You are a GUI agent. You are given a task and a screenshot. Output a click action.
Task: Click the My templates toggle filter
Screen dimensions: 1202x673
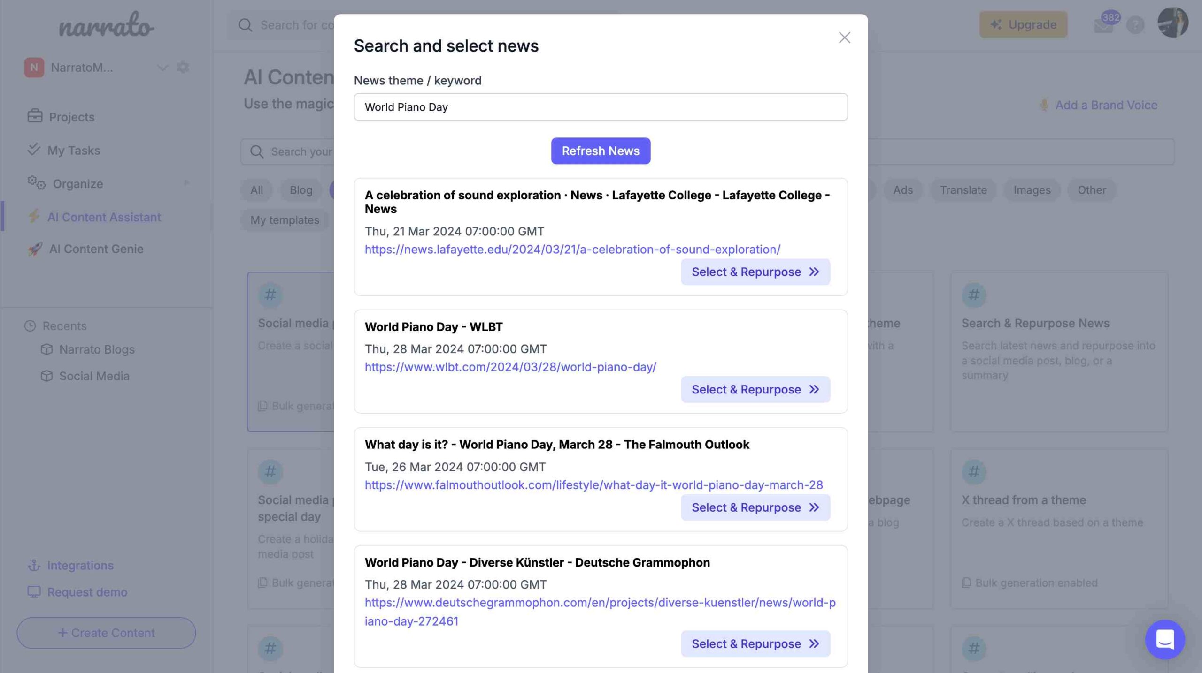pyautogui.click(x=284, y=219)
